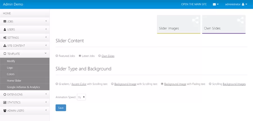Open the Colors template submenu item

(x=11, y=74)
